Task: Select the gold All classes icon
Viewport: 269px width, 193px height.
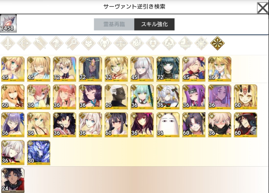Action: tap(217, 43)
